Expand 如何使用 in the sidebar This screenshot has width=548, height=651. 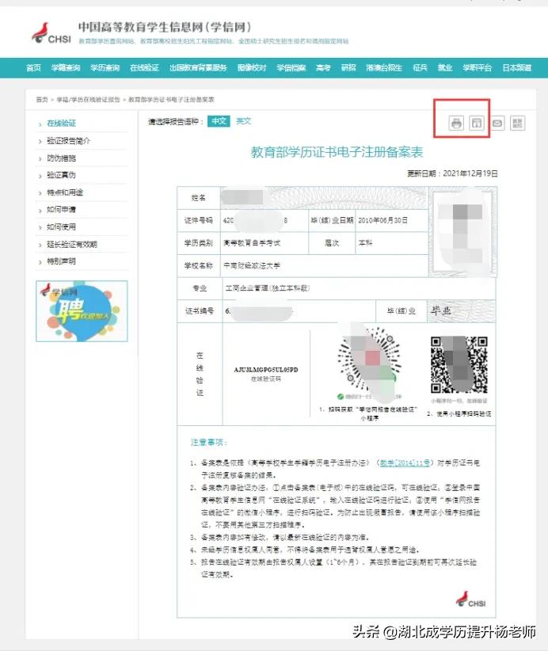(61, 227)
